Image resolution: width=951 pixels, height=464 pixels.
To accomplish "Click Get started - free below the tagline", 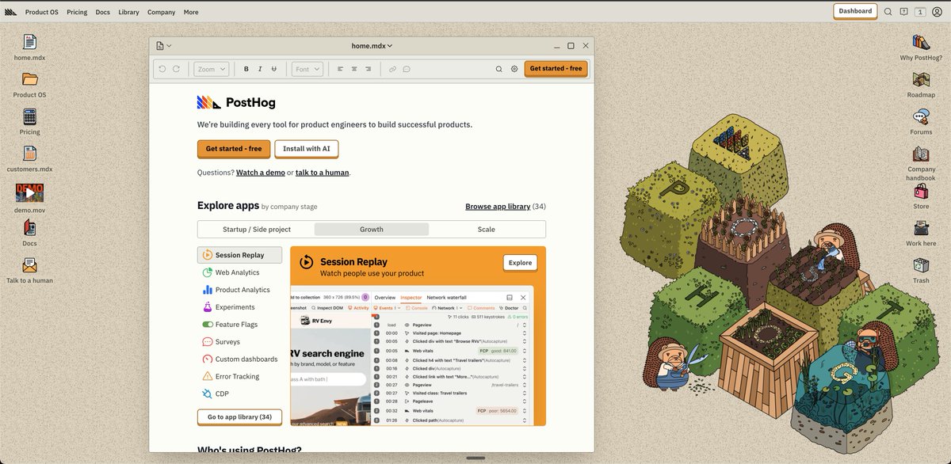I will click(x=234, y=149).
